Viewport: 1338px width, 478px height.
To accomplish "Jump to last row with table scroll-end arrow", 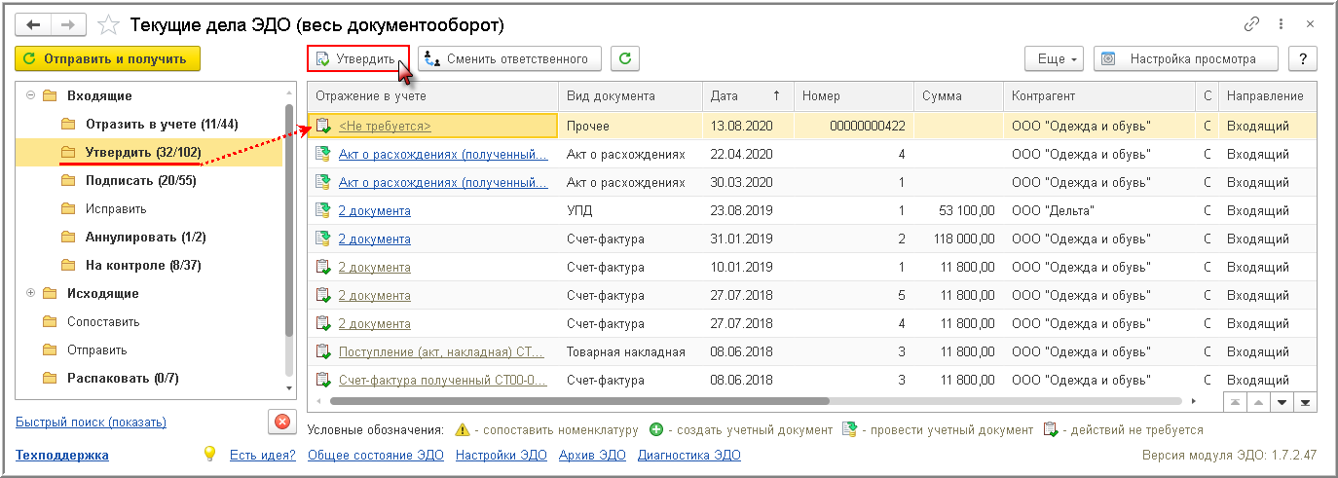I will click(x=1305, y=401).
